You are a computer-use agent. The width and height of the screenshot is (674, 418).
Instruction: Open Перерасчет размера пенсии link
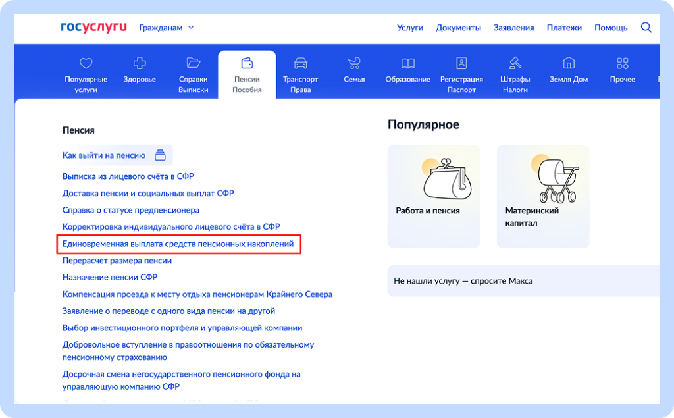117,261
